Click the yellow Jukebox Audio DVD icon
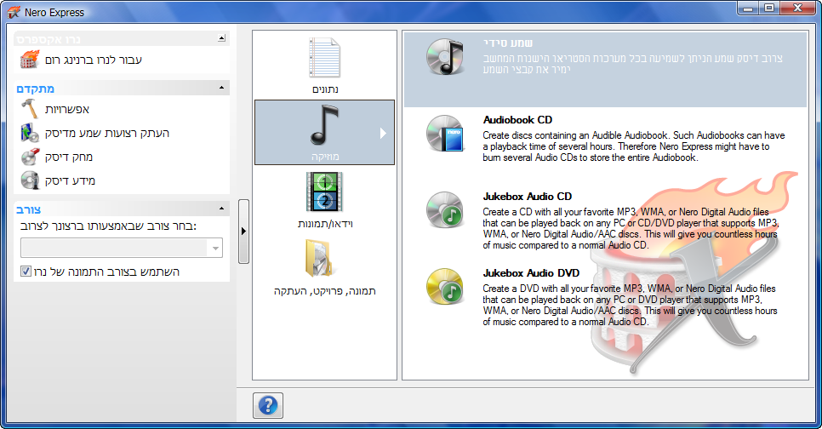Image resolution: width=822 pixels, height=429 pixels. coord(445,286)
